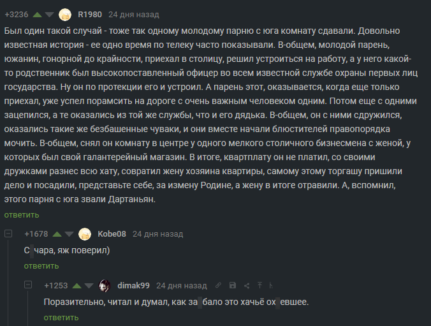
Task: Upvote the dimak99 comment
Action: pos(78,285)
